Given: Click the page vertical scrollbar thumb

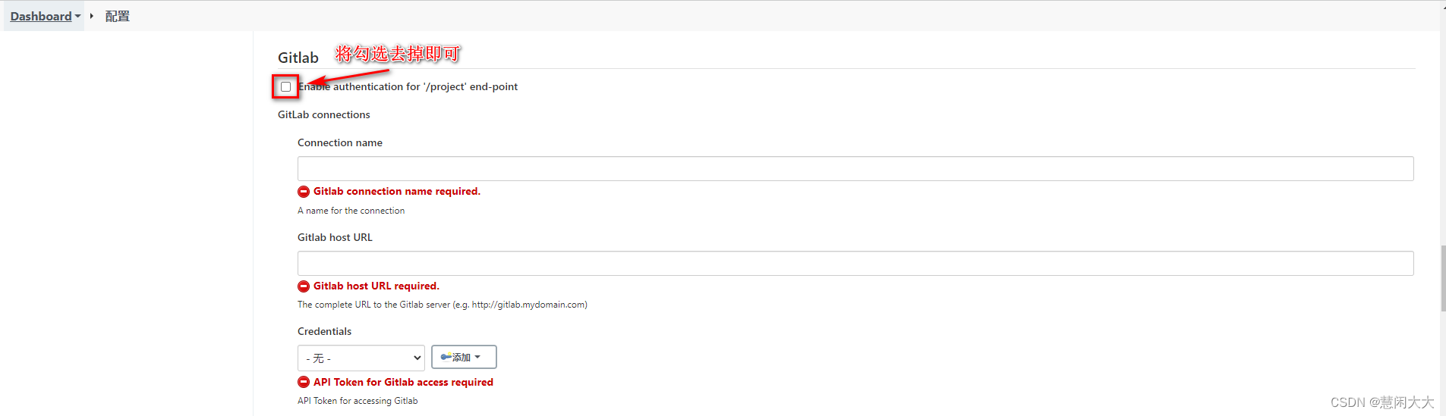Looking at the screenshot, I should click(x=1443, y=278).
